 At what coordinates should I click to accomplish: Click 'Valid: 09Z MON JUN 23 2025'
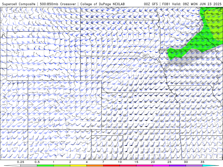tap(197, 4)
